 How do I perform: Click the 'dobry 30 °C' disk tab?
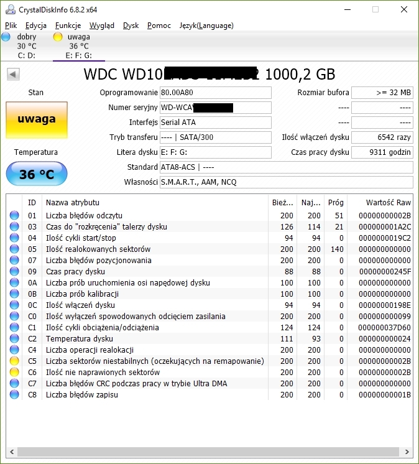coord(26,46)
